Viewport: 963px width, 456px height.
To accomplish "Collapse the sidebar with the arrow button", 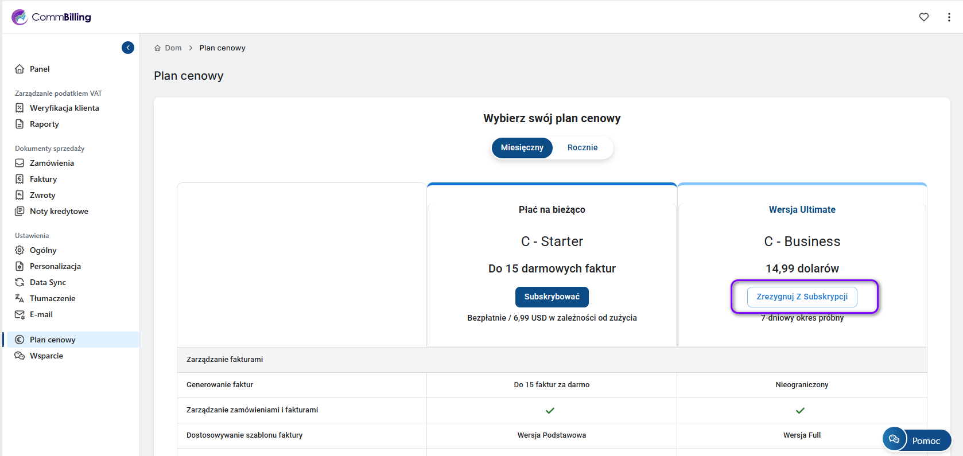I will pyautogui.click(x=128, y=48).
